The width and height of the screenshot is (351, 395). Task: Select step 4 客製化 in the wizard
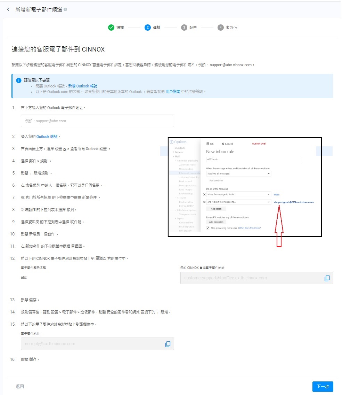227,28
